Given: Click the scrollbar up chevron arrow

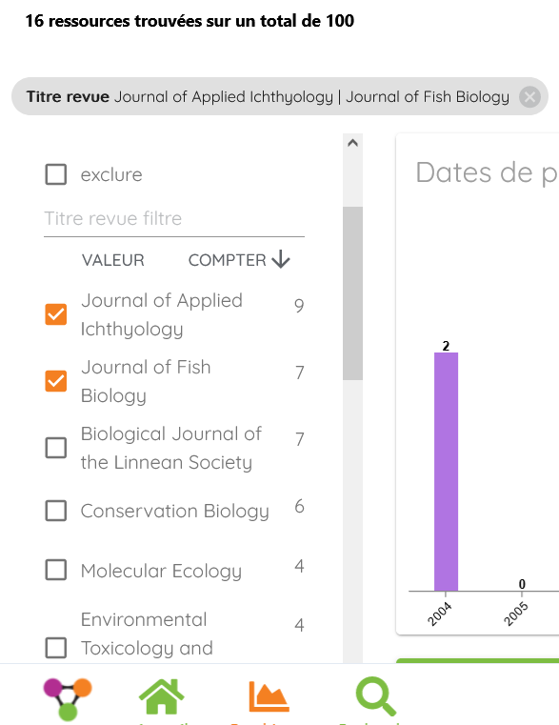Looking at the screenshot, I should (352, 143).
